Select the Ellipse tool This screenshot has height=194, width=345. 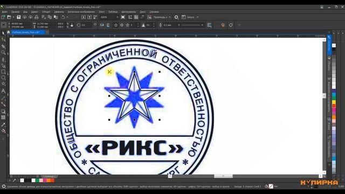coord(3,78)
